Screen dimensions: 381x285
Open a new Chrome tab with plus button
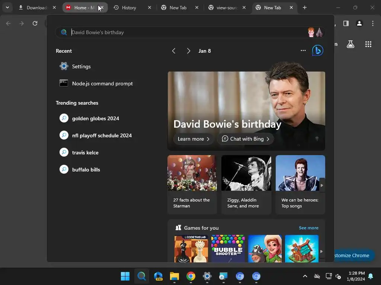click(304, 7)
